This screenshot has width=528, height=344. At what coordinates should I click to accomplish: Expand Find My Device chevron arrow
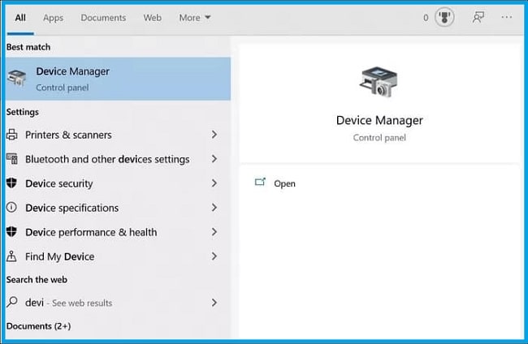(214, 256)
